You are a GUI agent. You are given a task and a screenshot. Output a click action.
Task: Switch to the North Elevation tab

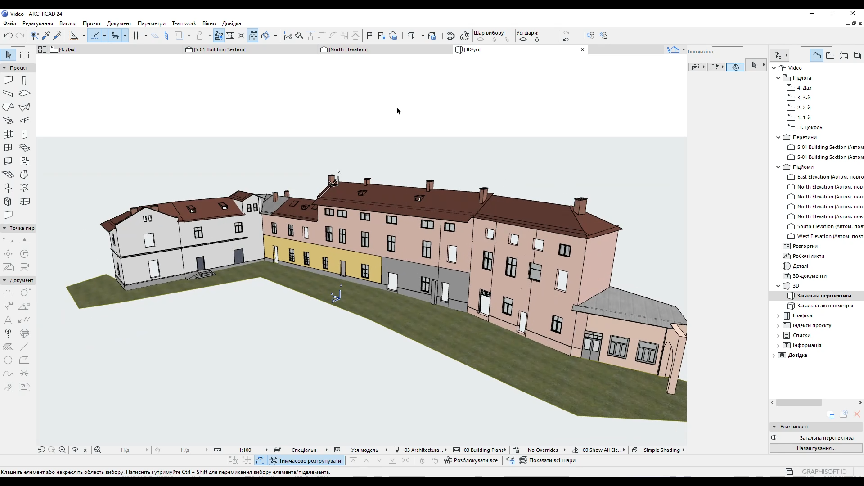347,49
